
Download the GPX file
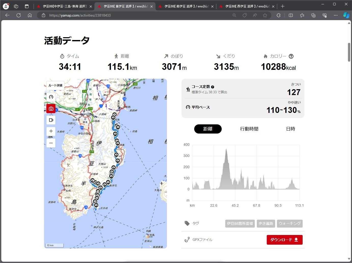coord(284,240)
